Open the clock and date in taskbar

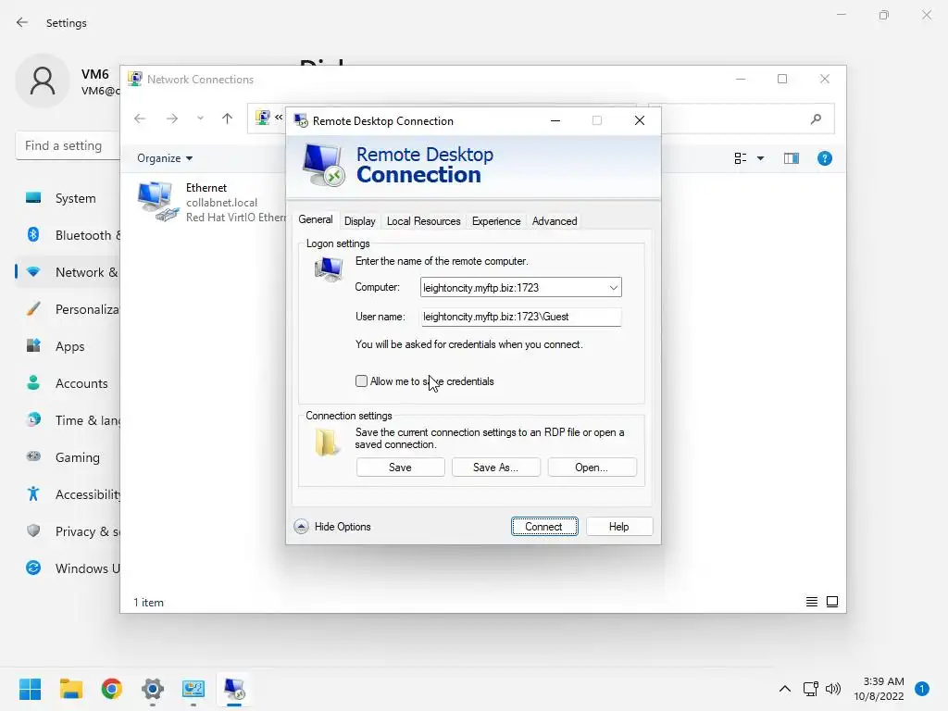click(879, 689)
